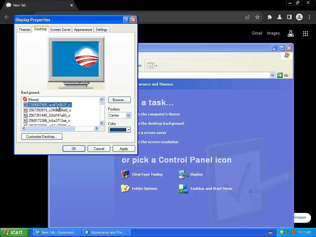Click the keyboard tray icon
This screenshot has height=237, width=316.
pos(270,233)
